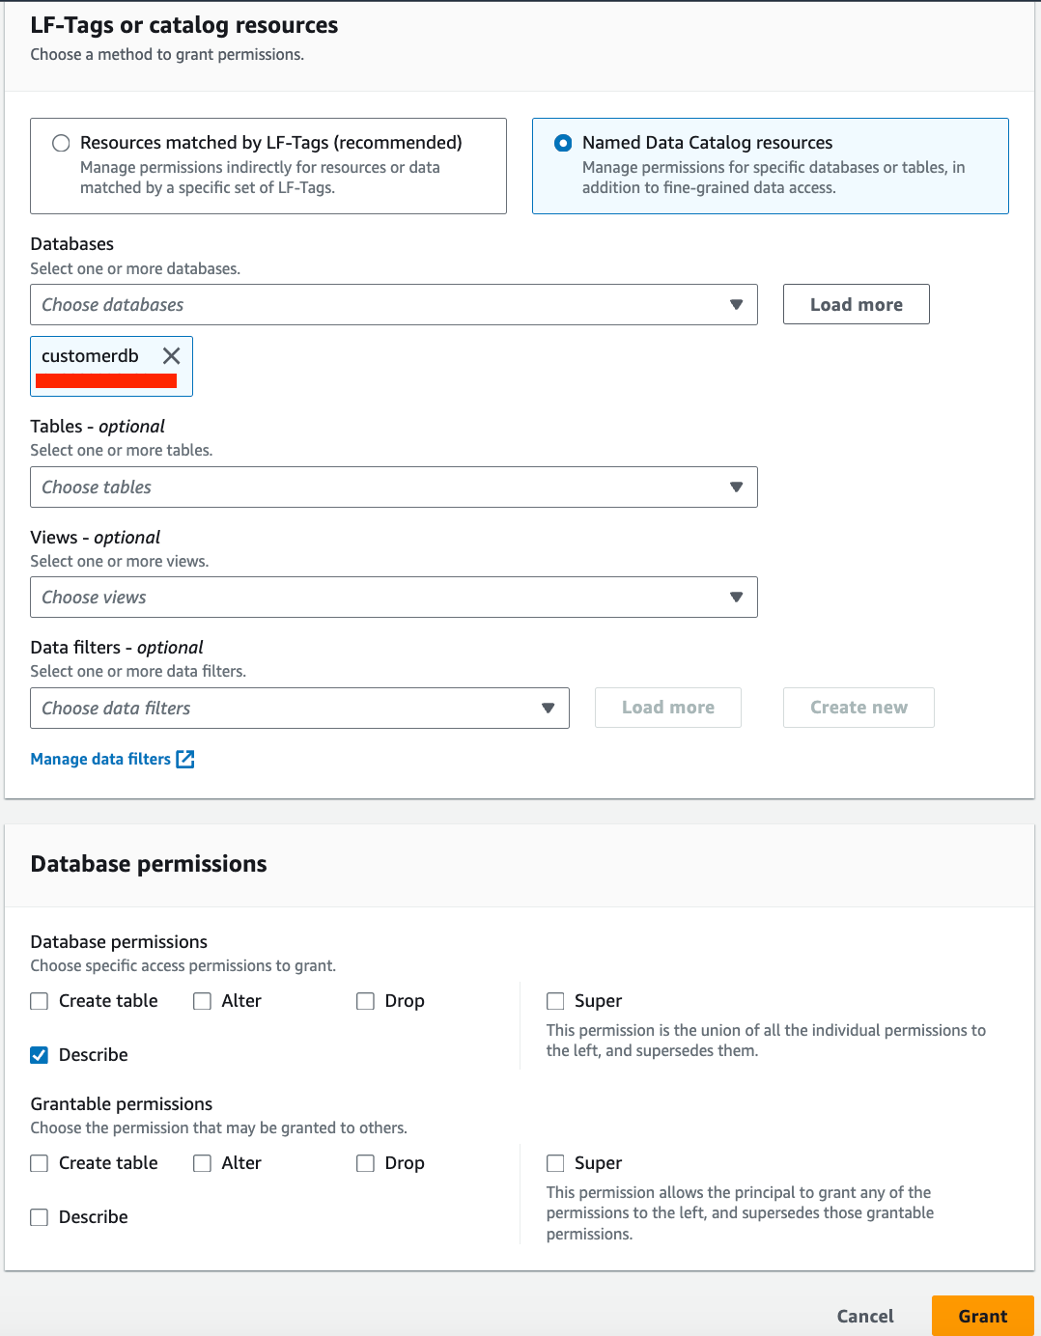Tick the grantable Create table checkbox
This screenshot has height=1336, width=1041.
40,1163
